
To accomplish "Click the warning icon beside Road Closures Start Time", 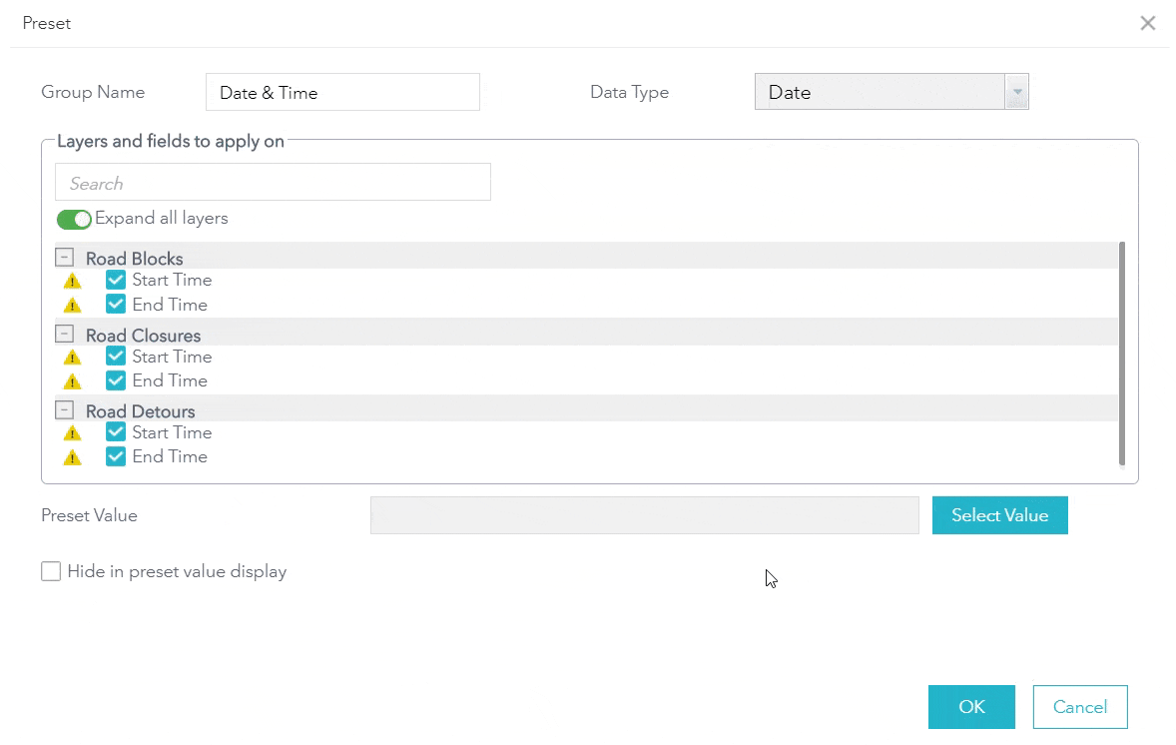I will point(72,357).
